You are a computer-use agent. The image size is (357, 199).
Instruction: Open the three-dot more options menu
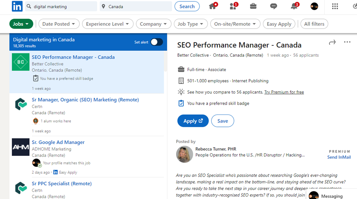coord(347,42)
